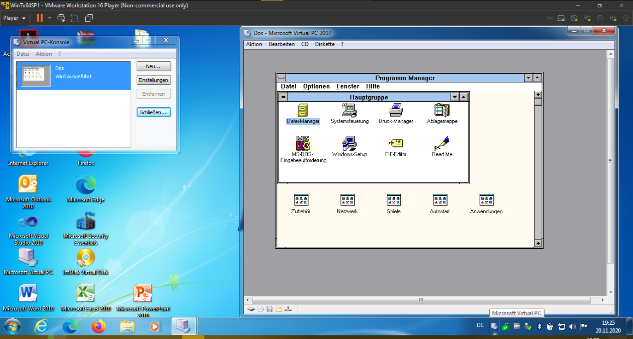Click Virtual PC horizontal scrollbar thumb

421,300
